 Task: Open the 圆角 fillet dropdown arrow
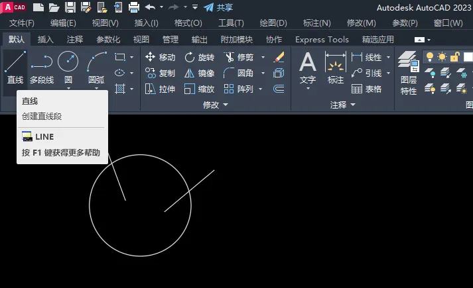(x=263, y=73)
